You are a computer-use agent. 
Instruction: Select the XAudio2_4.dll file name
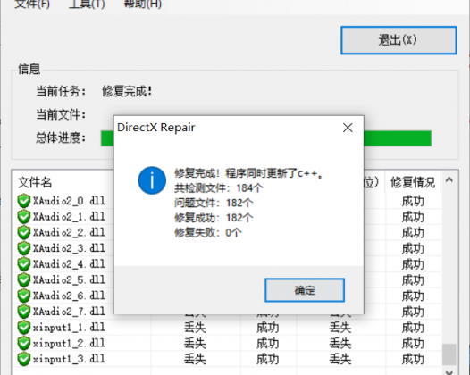69,264
